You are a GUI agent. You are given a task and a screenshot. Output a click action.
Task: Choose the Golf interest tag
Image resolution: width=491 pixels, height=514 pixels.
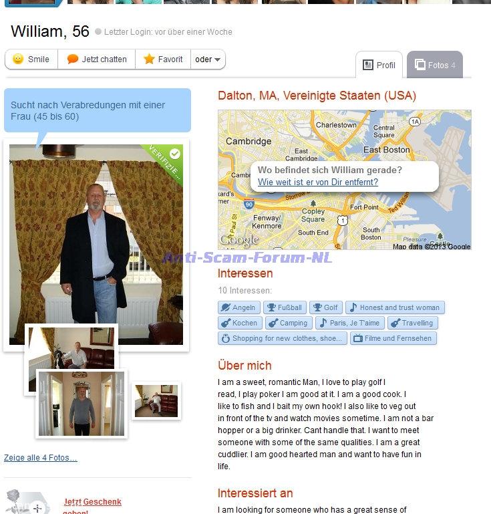pos(326,307)
